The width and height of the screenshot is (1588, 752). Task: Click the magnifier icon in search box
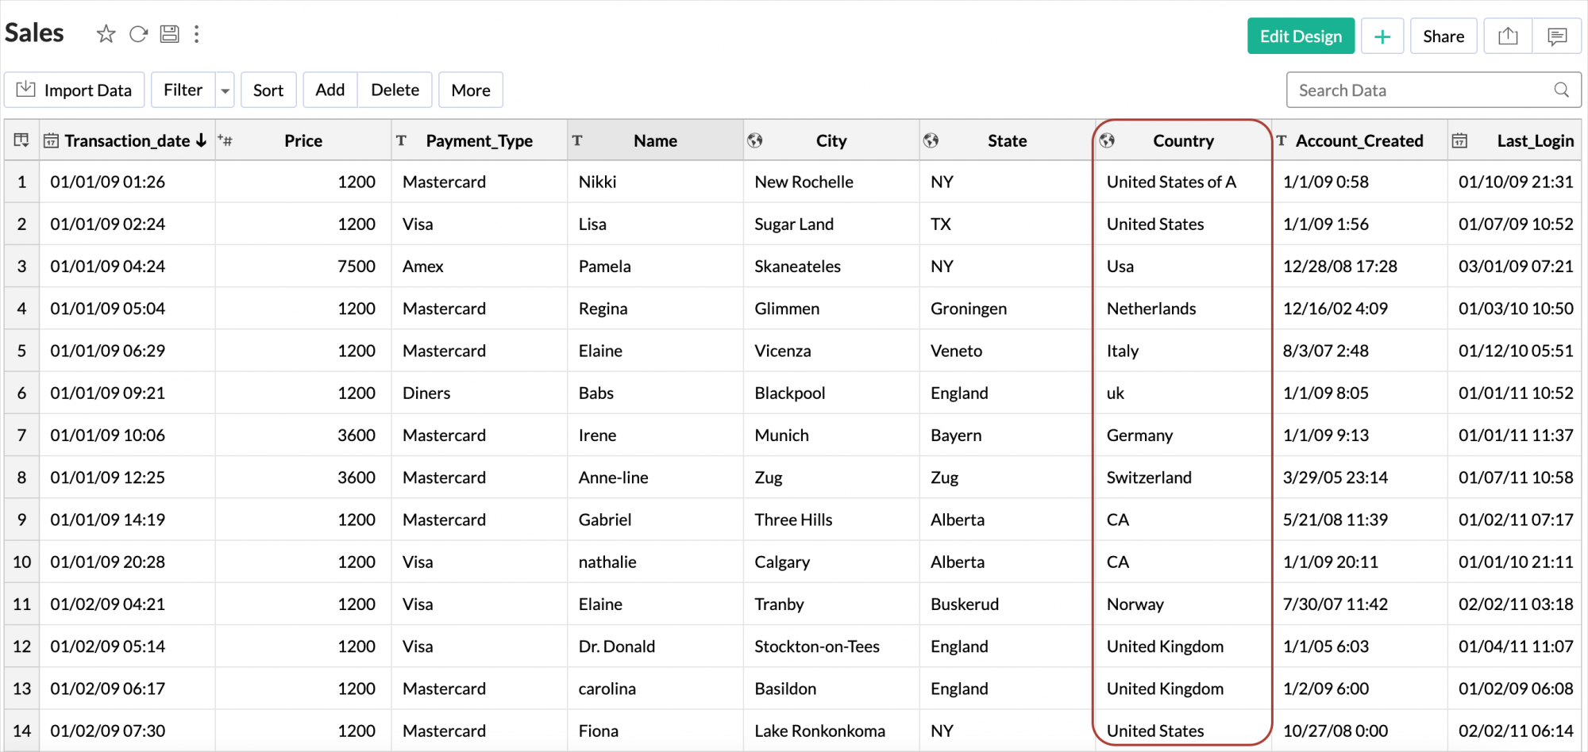[x=1561, y=90]
